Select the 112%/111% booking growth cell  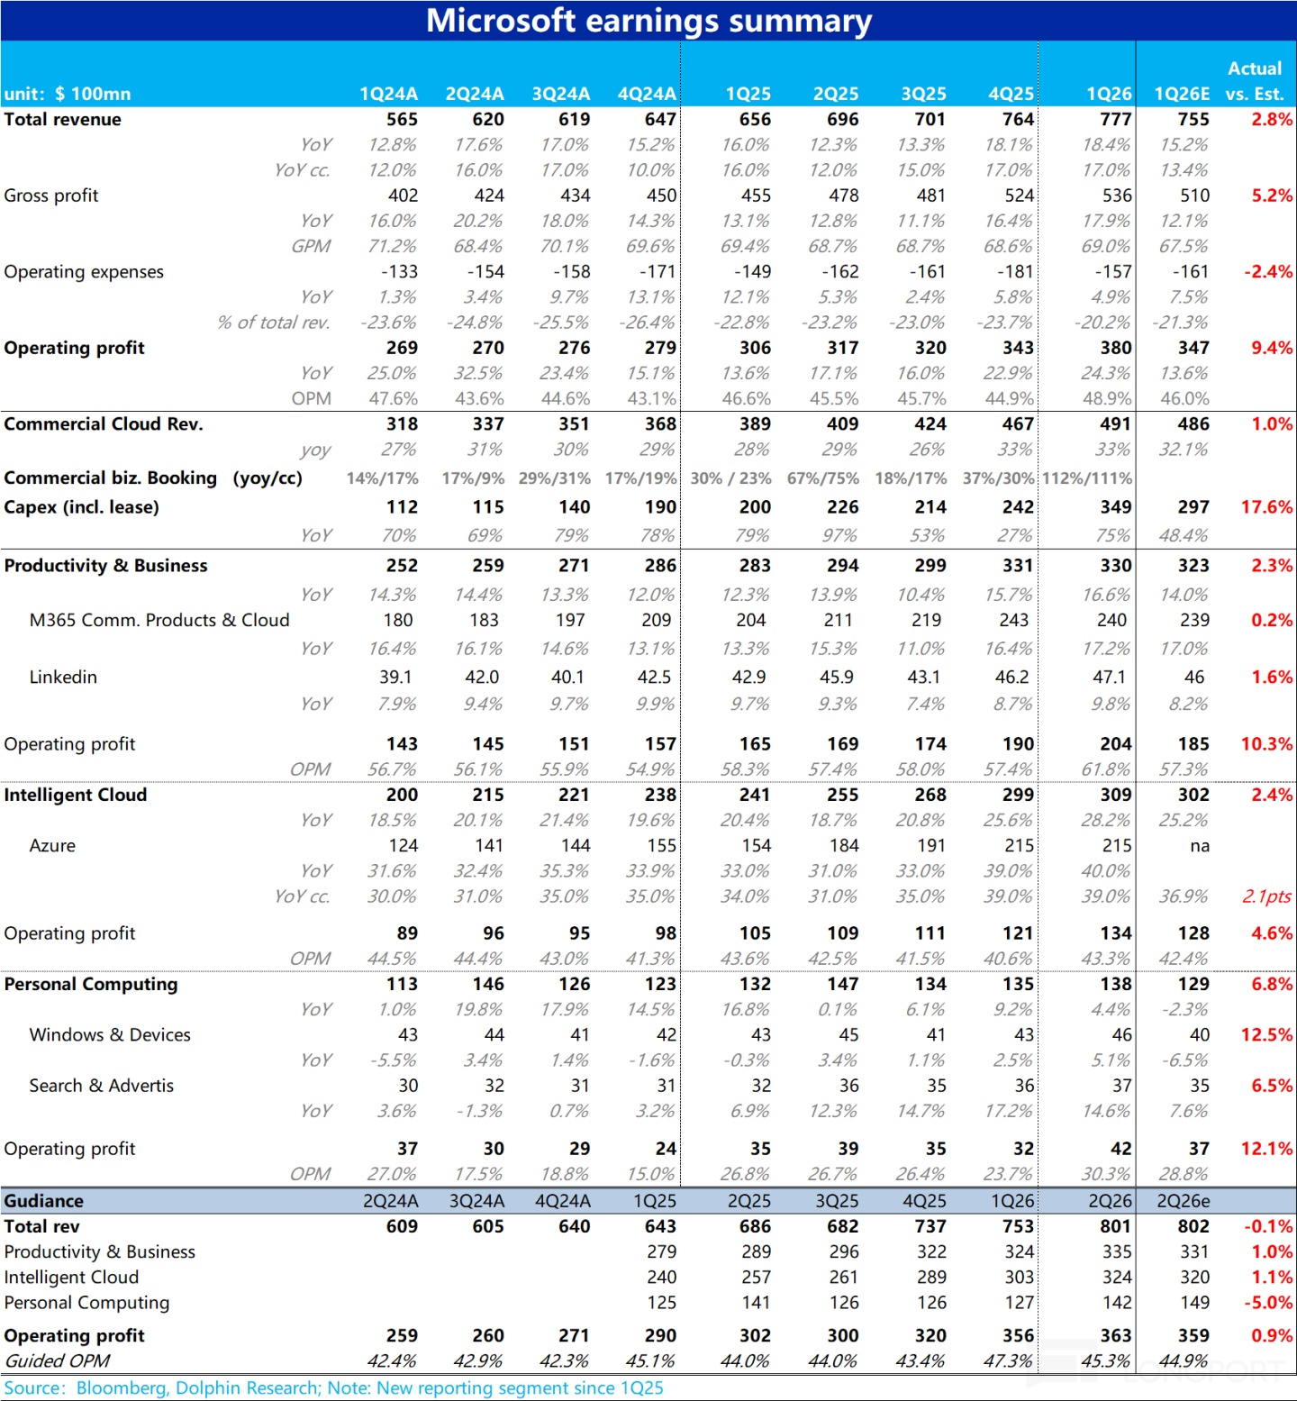point(1086,478)
